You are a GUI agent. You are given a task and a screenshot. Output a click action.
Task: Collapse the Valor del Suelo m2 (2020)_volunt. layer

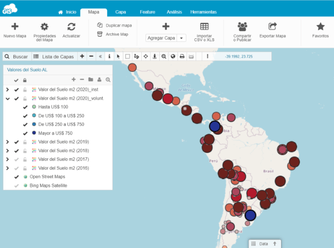coord(7,98)
